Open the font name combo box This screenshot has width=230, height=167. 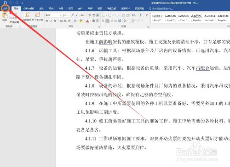click(53, 15)
